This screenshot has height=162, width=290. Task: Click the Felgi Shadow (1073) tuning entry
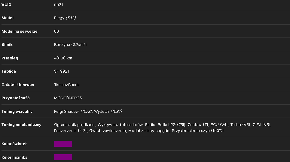pos(73,111)
